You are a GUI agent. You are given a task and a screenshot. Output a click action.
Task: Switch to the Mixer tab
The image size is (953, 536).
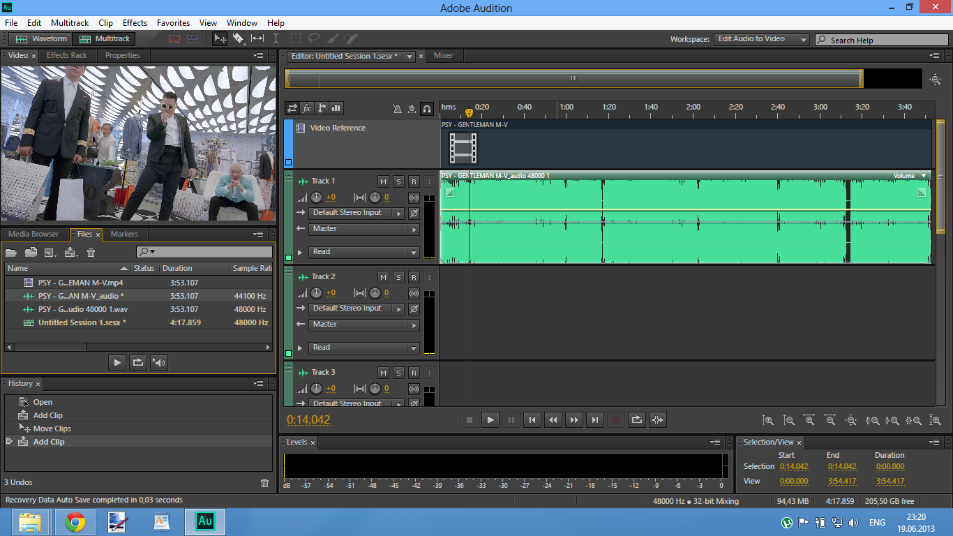[x=443, y=56]
